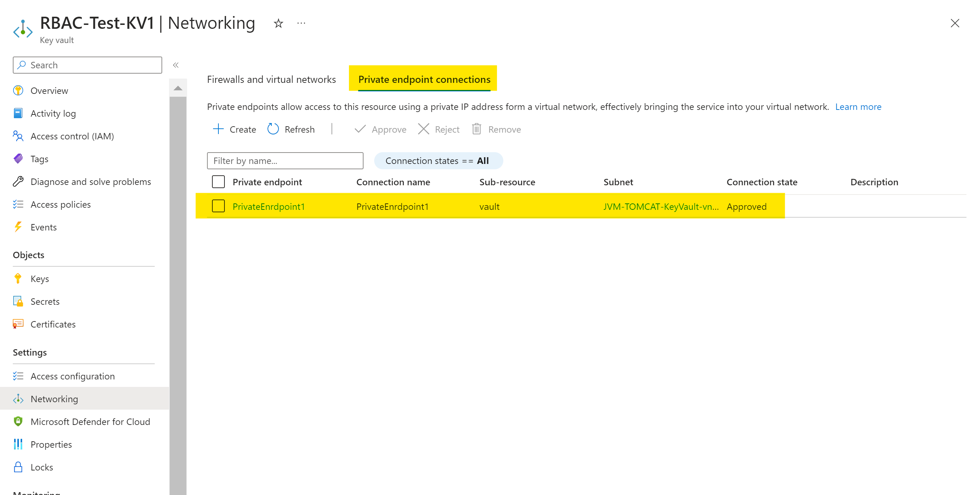Tick the checkbox for the PrivateEnrdpoint1 row
Screen dimensions: 970x495
218,206
